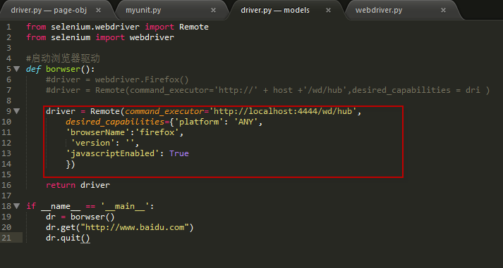Click line number 16 in the gutter

pos(6,185)
